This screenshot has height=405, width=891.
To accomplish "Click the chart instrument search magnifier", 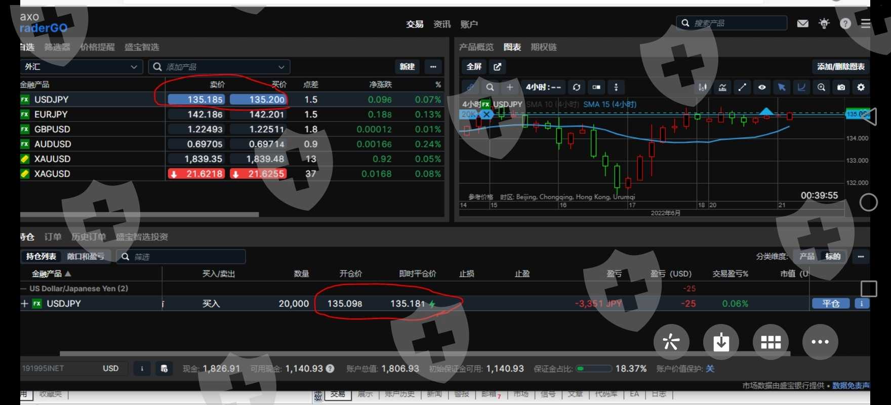I will 490,87.
